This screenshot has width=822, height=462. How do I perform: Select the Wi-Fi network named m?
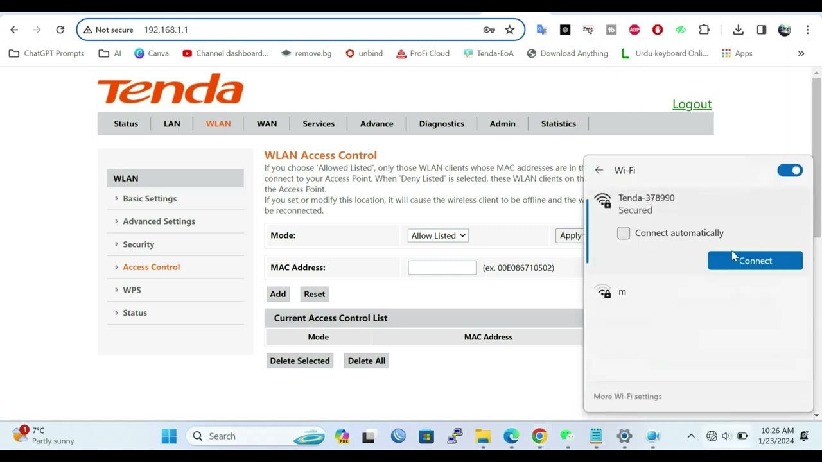click(699, 293)
